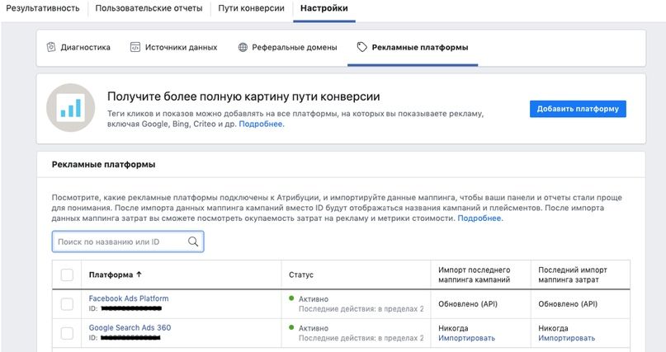
Task: Click Активно status in Google row
Action: coord(314,328)
